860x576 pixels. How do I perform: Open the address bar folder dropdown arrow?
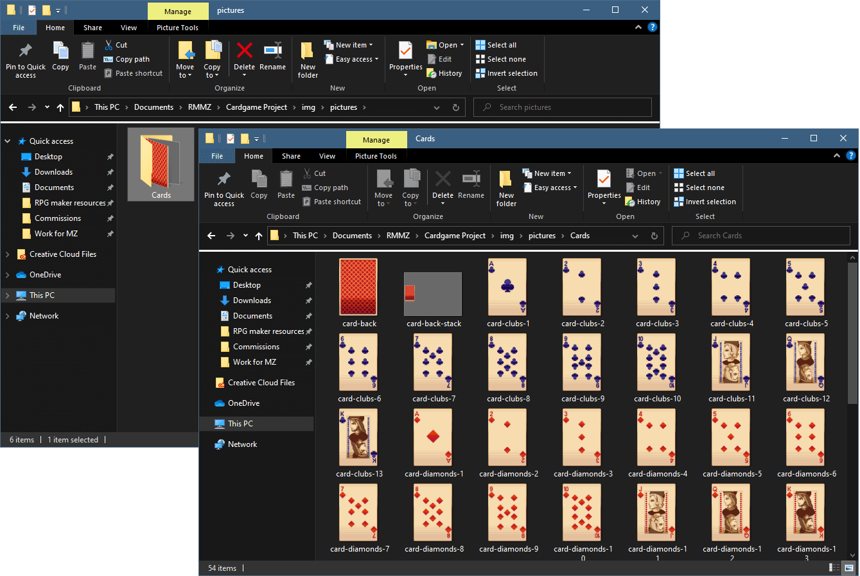[635, 236]
